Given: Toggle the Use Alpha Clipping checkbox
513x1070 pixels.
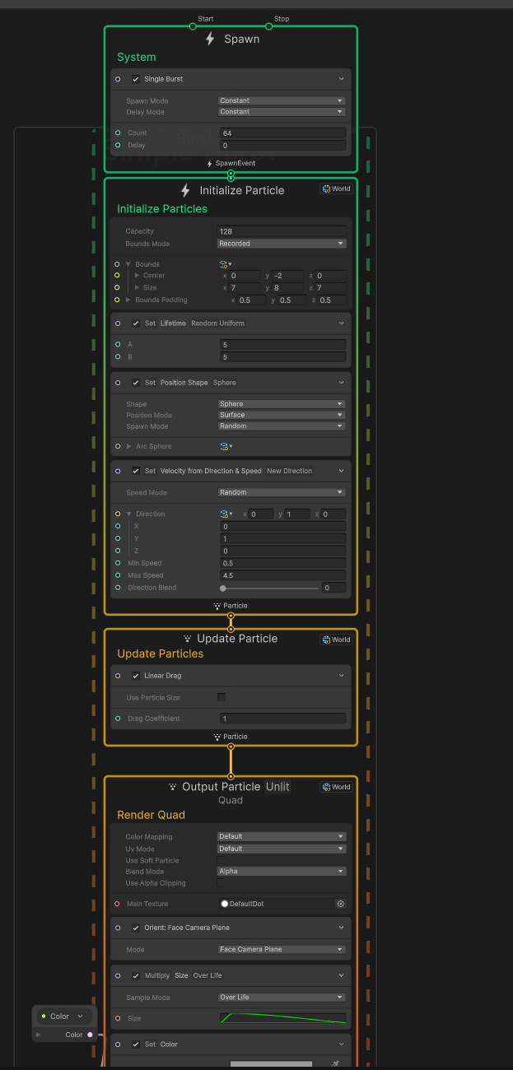Looking at the screenshot, I should (x=222, y=883).
